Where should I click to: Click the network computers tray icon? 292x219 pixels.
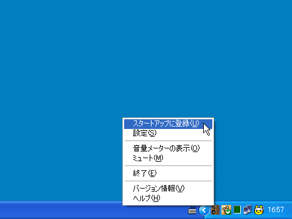tap(248, 210)
